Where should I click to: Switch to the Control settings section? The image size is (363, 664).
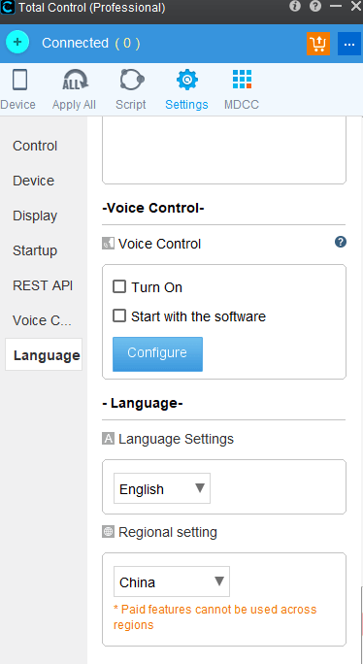click(35, 146)
